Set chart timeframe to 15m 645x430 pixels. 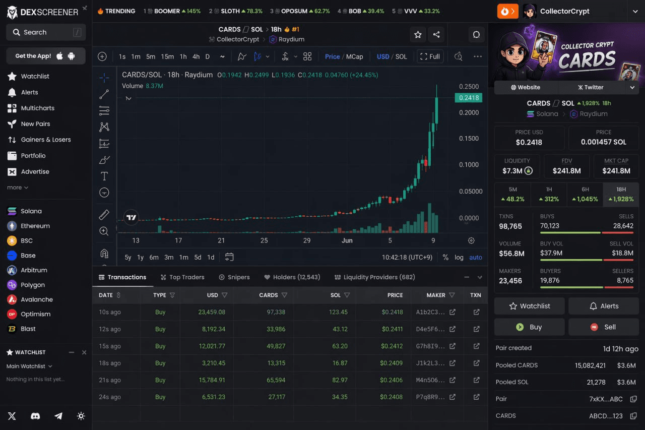tap(167, 57)
